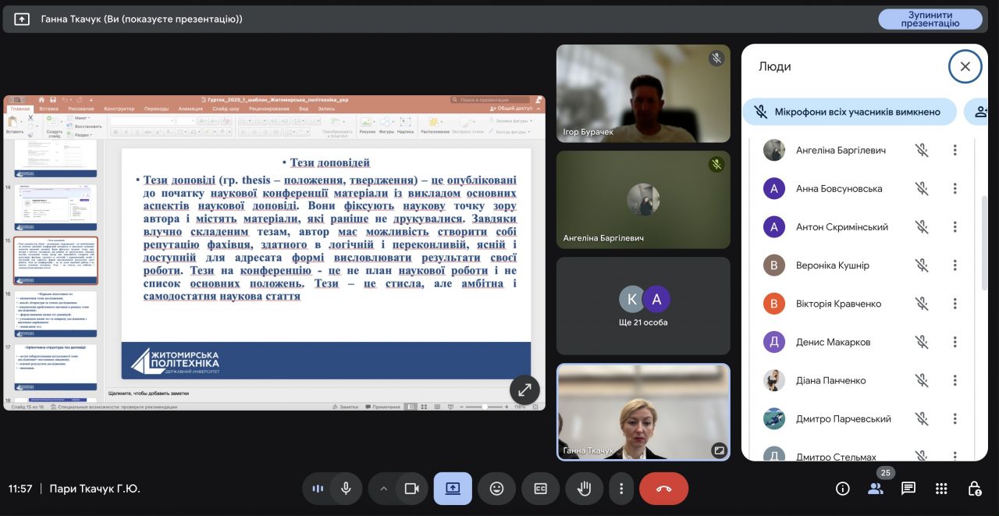Toggle camera on or off
Screen dimensions: 999x516
click(411, 489)
